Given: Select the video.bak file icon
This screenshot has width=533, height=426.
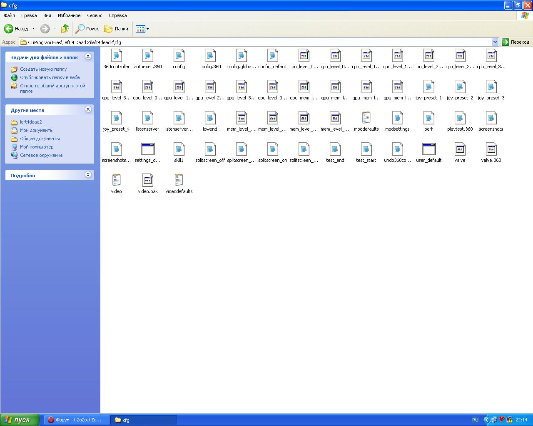Looking at the screenshot, I should point(148,181).
